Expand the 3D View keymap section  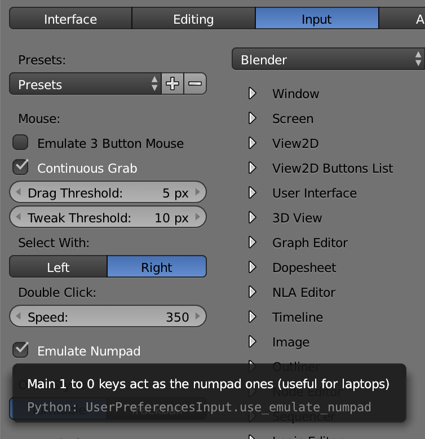coord(253,218)
